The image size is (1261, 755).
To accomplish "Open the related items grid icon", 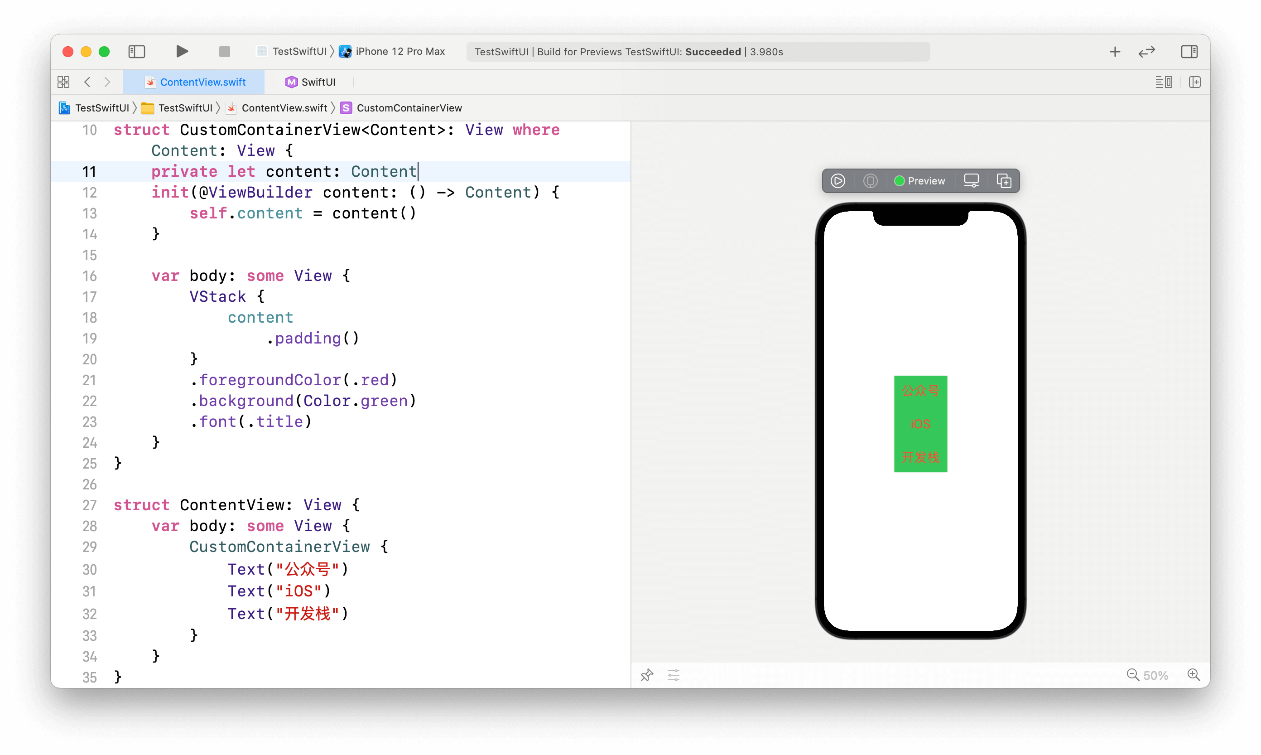I will click(x=63, y=82).
